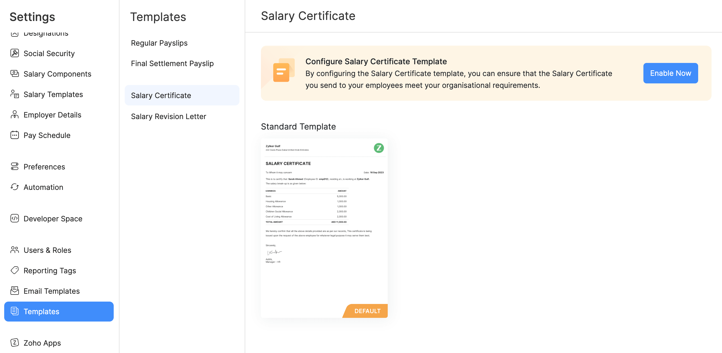Open the Standard Template certificate preview
The height and width of the screenshot is (353, 722).
click(x=324, y=219)
